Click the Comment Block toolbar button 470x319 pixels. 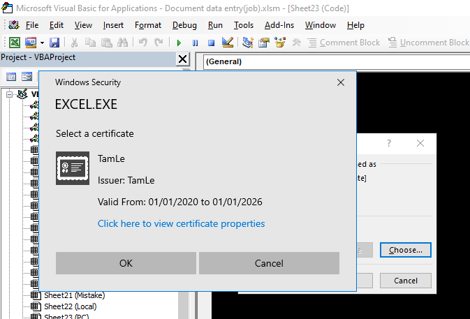coord(344,43)
